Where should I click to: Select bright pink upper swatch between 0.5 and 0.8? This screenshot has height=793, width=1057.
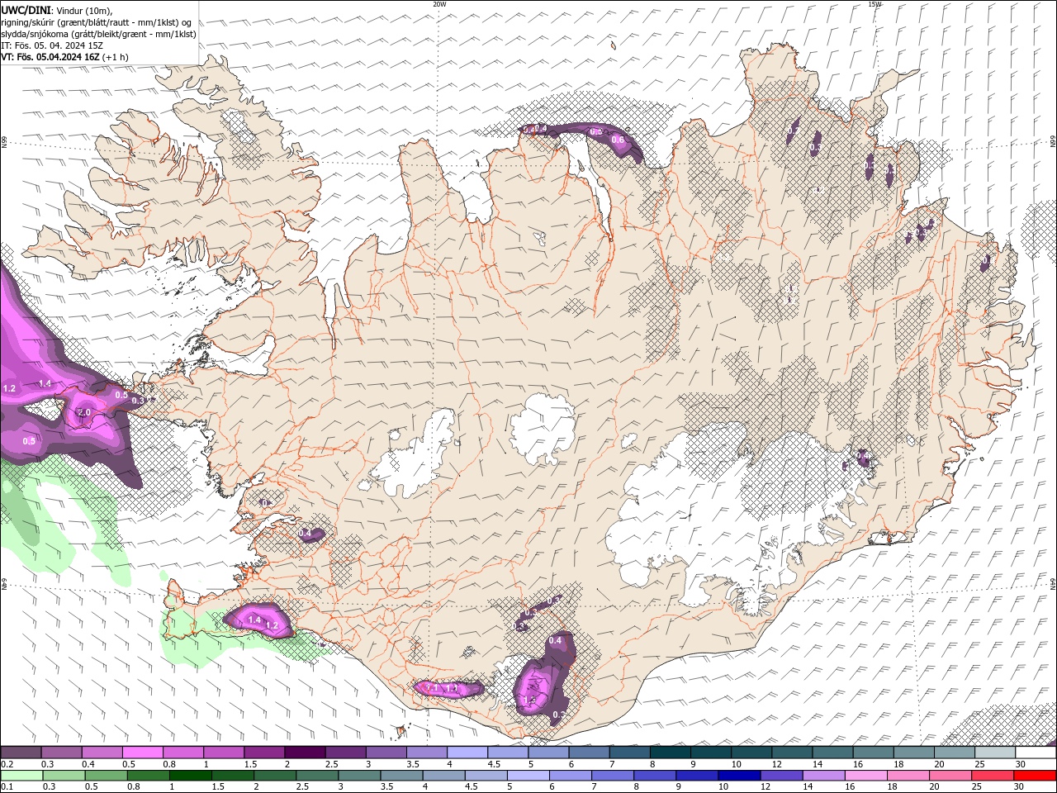142,753
